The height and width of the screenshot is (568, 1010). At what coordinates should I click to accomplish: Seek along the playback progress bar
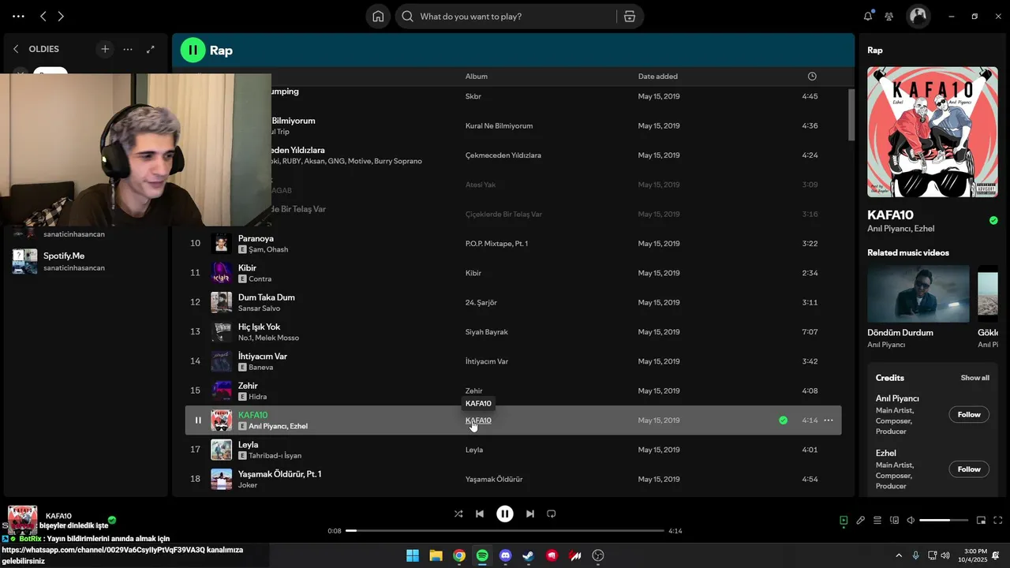(505, 531)
